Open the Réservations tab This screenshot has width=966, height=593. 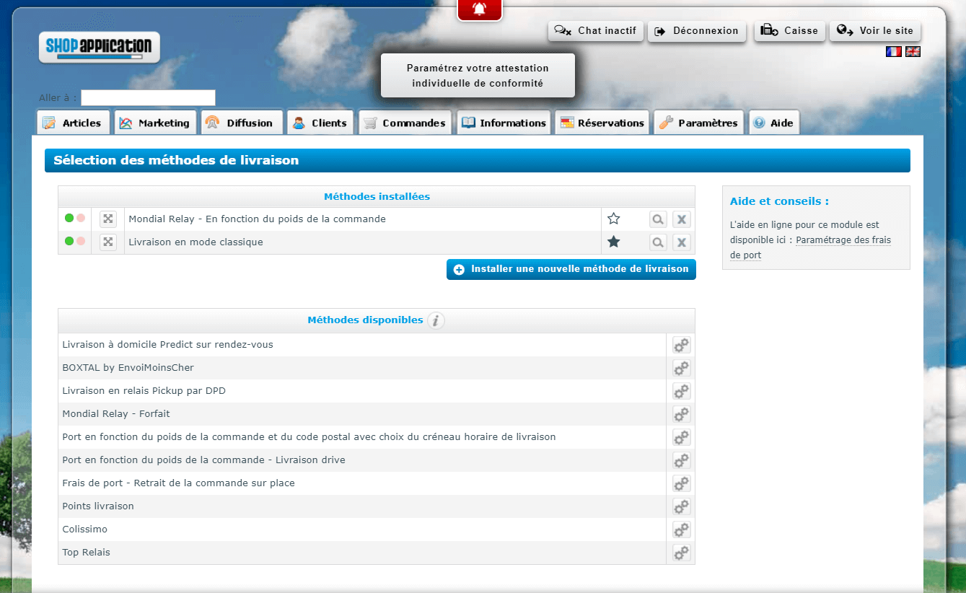[x=602, y=123]
